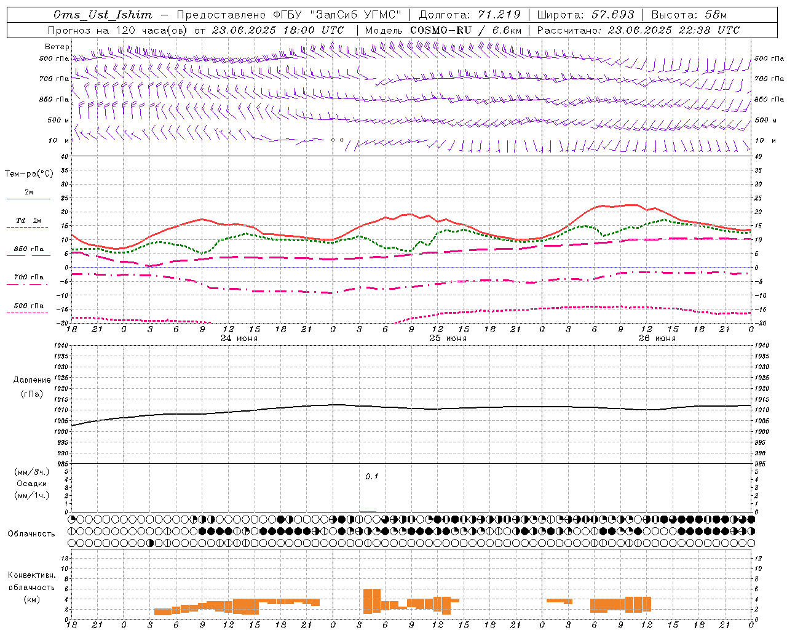Click the (км) unit label
The image size is (787, 630).
point(32,599)
